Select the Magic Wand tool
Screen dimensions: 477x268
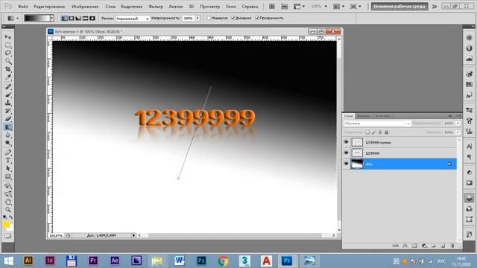(x=8, y=61)
